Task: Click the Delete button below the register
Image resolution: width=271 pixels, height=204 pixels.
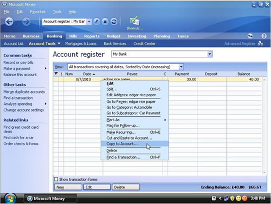Action: [126, 187]
